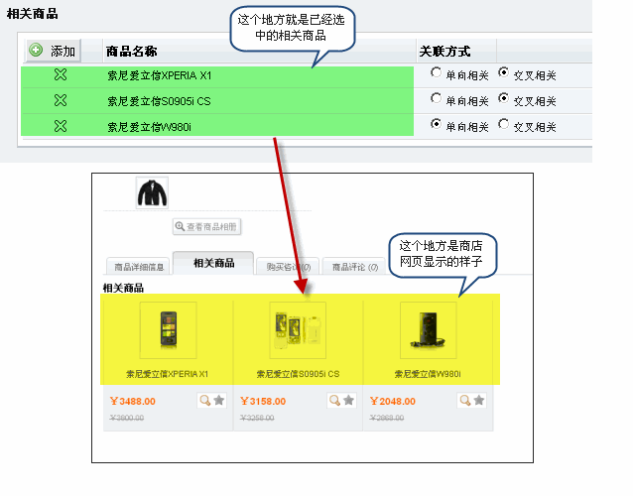633x496 pixels.
Task: Click the 查看商品相册 button
Action: click(206, 227)
